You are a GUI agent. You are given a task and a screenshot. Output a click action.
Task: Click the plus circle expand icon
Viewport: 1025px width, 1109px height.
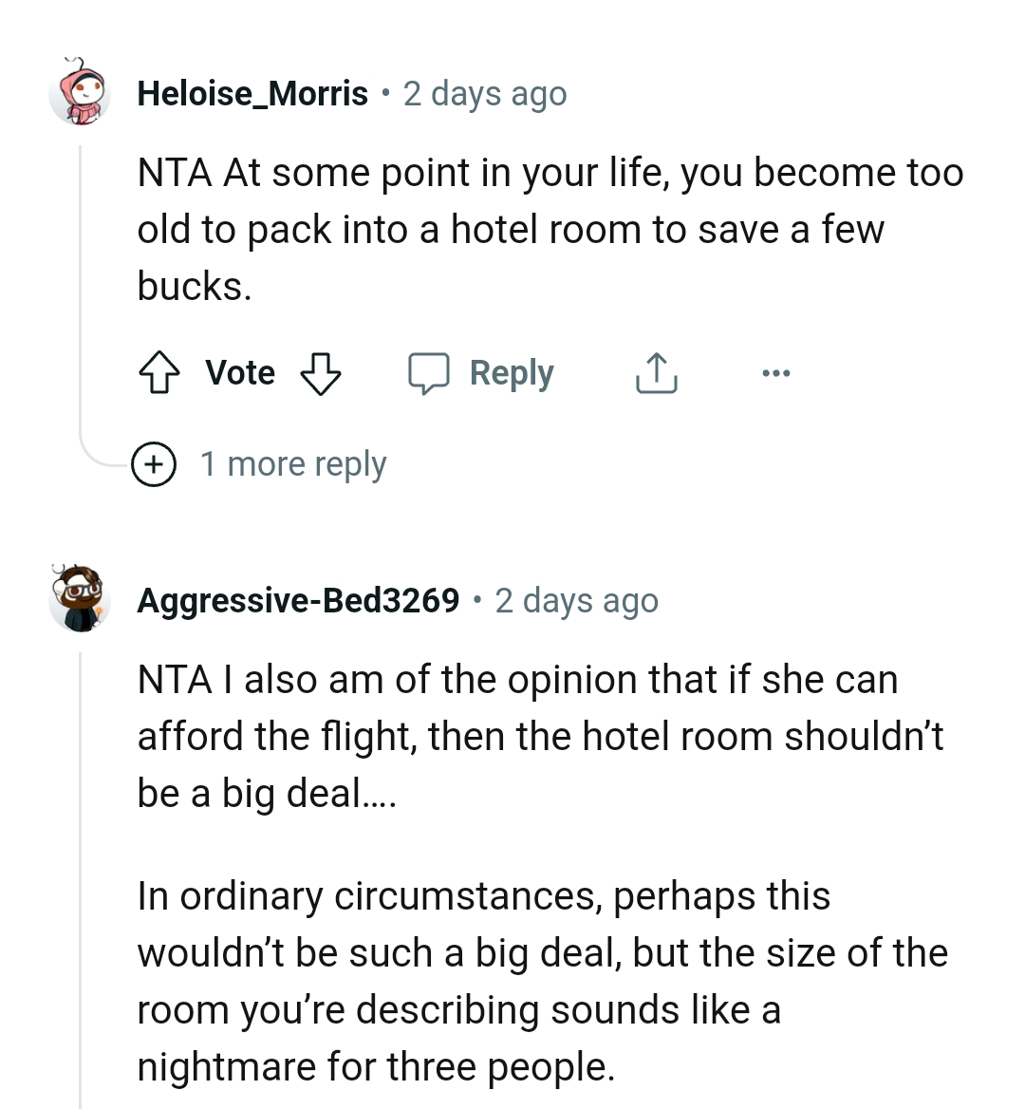click(x=155, y=464)
